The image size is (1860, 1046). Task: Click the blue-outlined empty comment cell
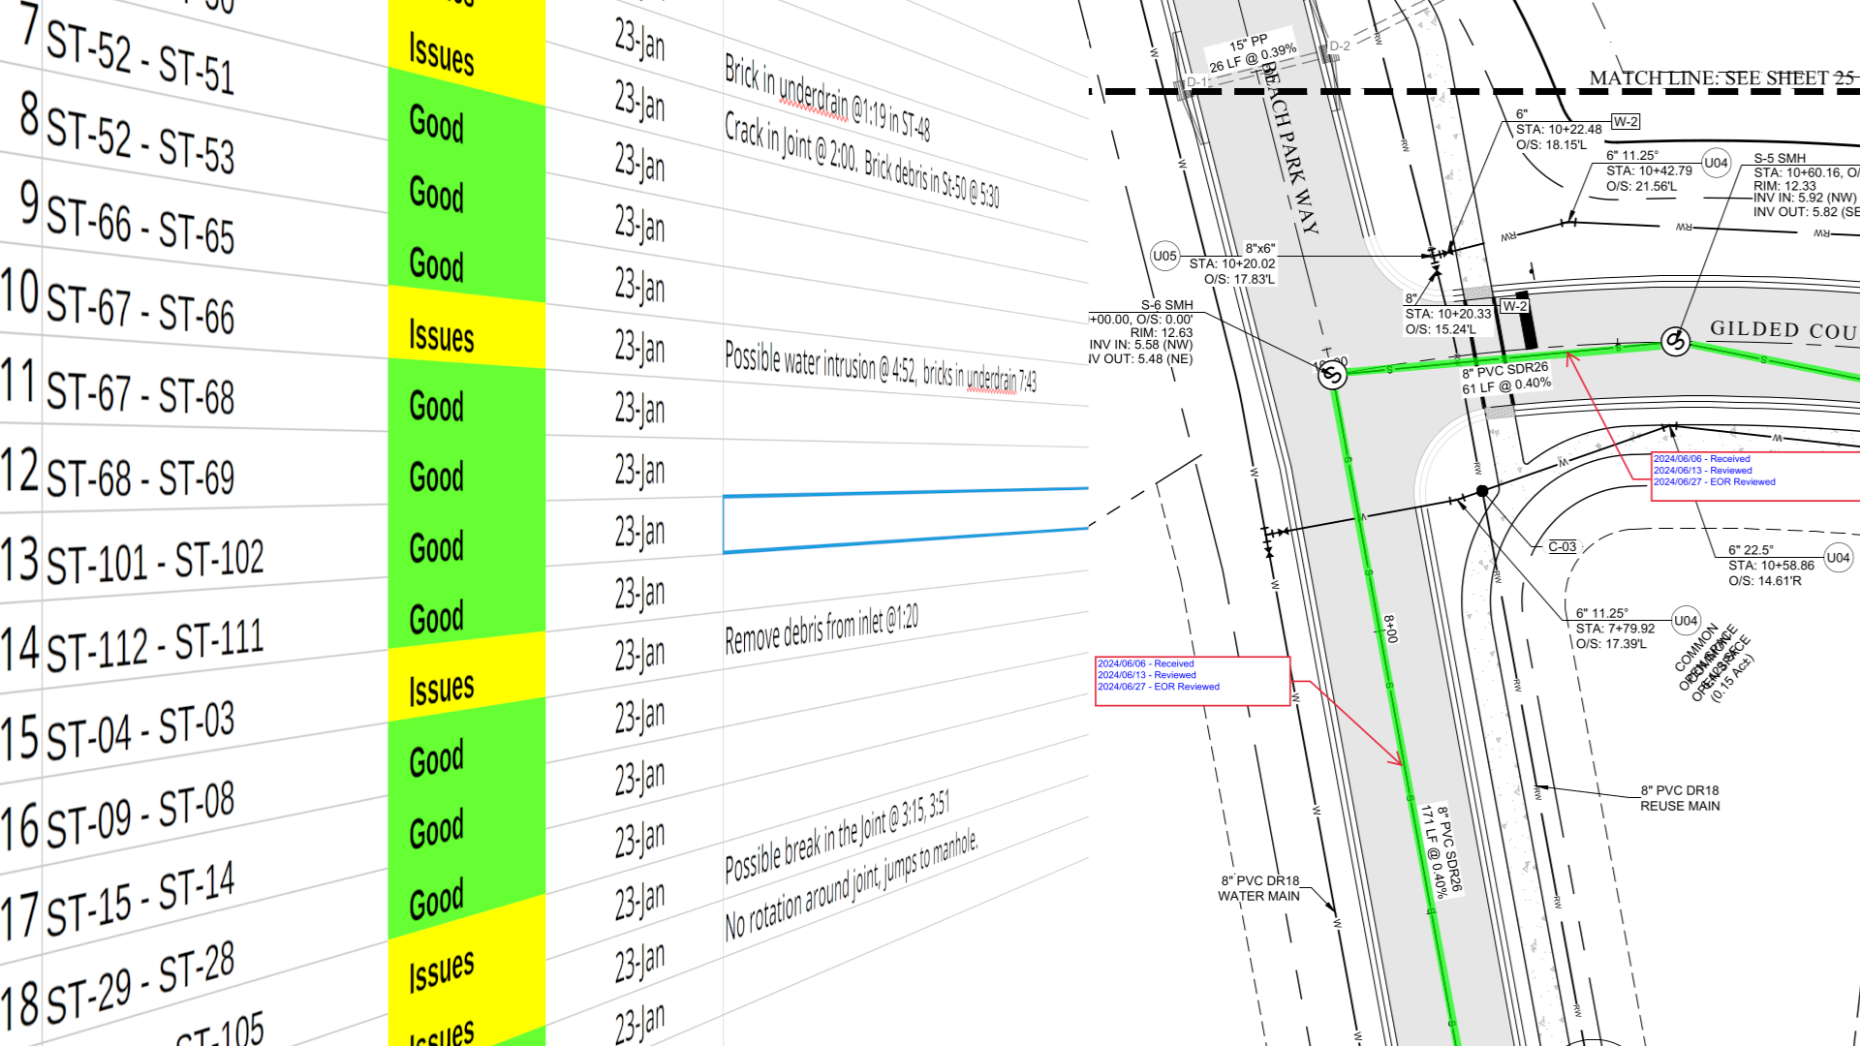[906, 521]
